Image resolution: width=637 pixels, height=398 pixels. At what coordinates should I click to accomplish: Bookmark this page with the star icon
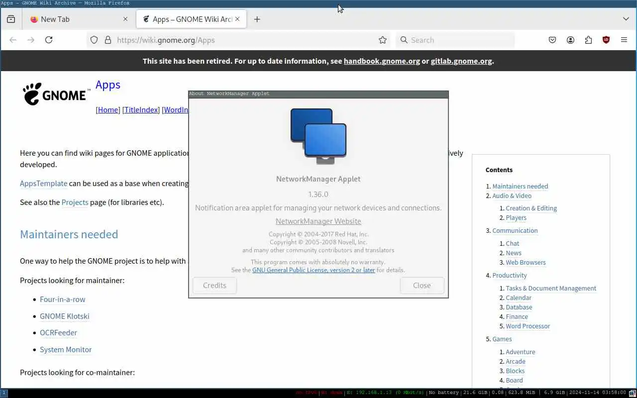383,40
